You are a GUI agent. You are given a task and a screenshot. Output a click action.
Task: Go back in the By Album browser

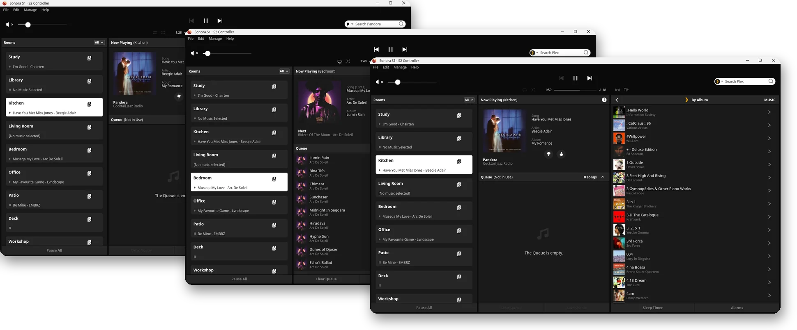pos(617,100)
